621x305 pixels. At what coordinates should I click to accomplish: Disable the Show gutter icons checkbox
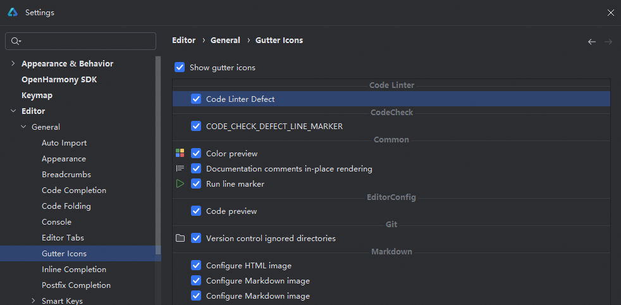(180, 67)
